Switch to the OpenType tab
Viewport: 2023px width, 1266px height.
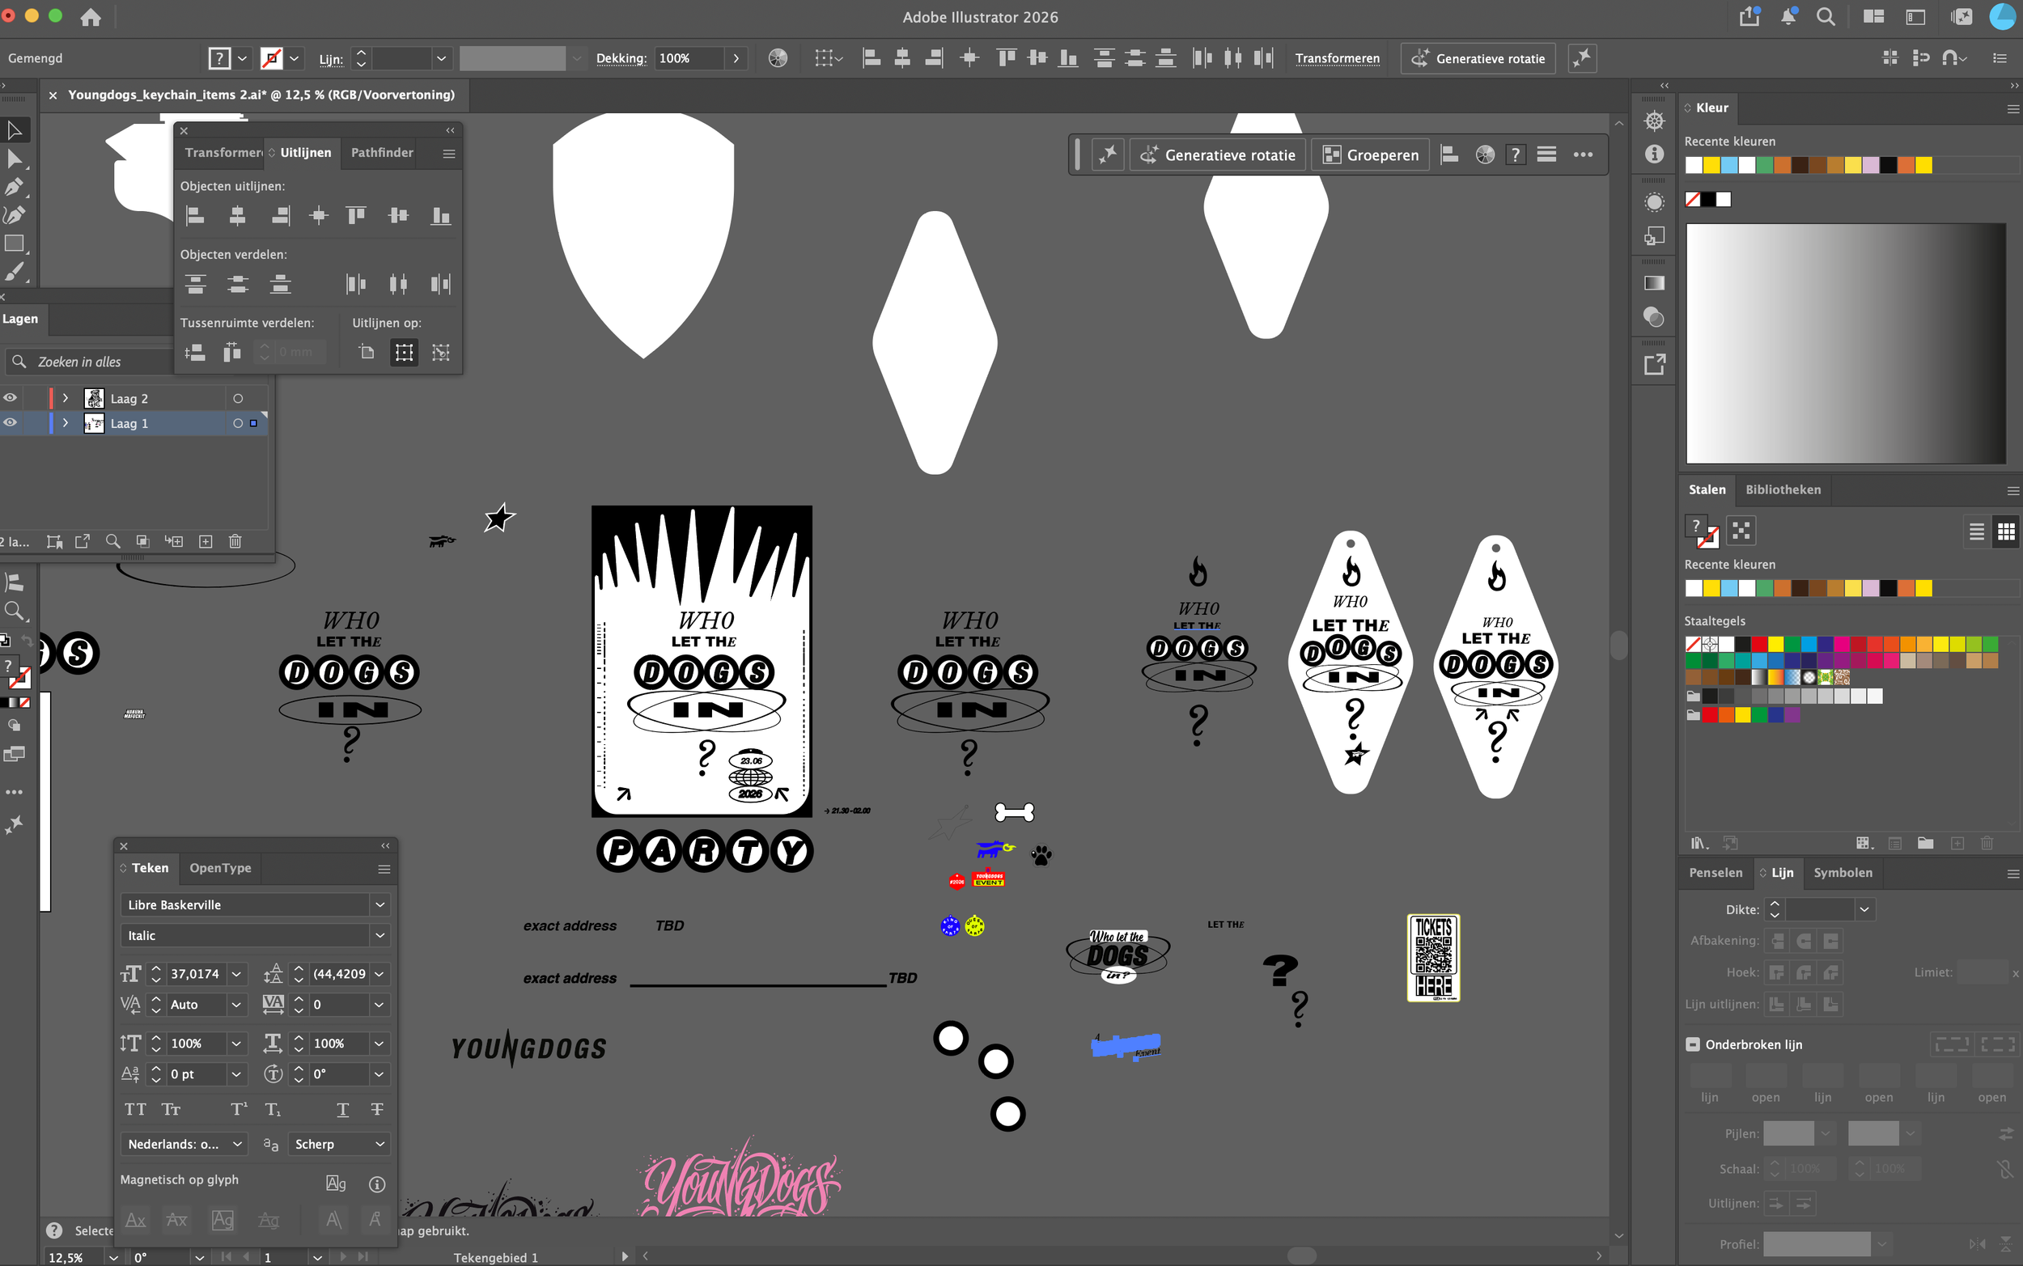220,868
